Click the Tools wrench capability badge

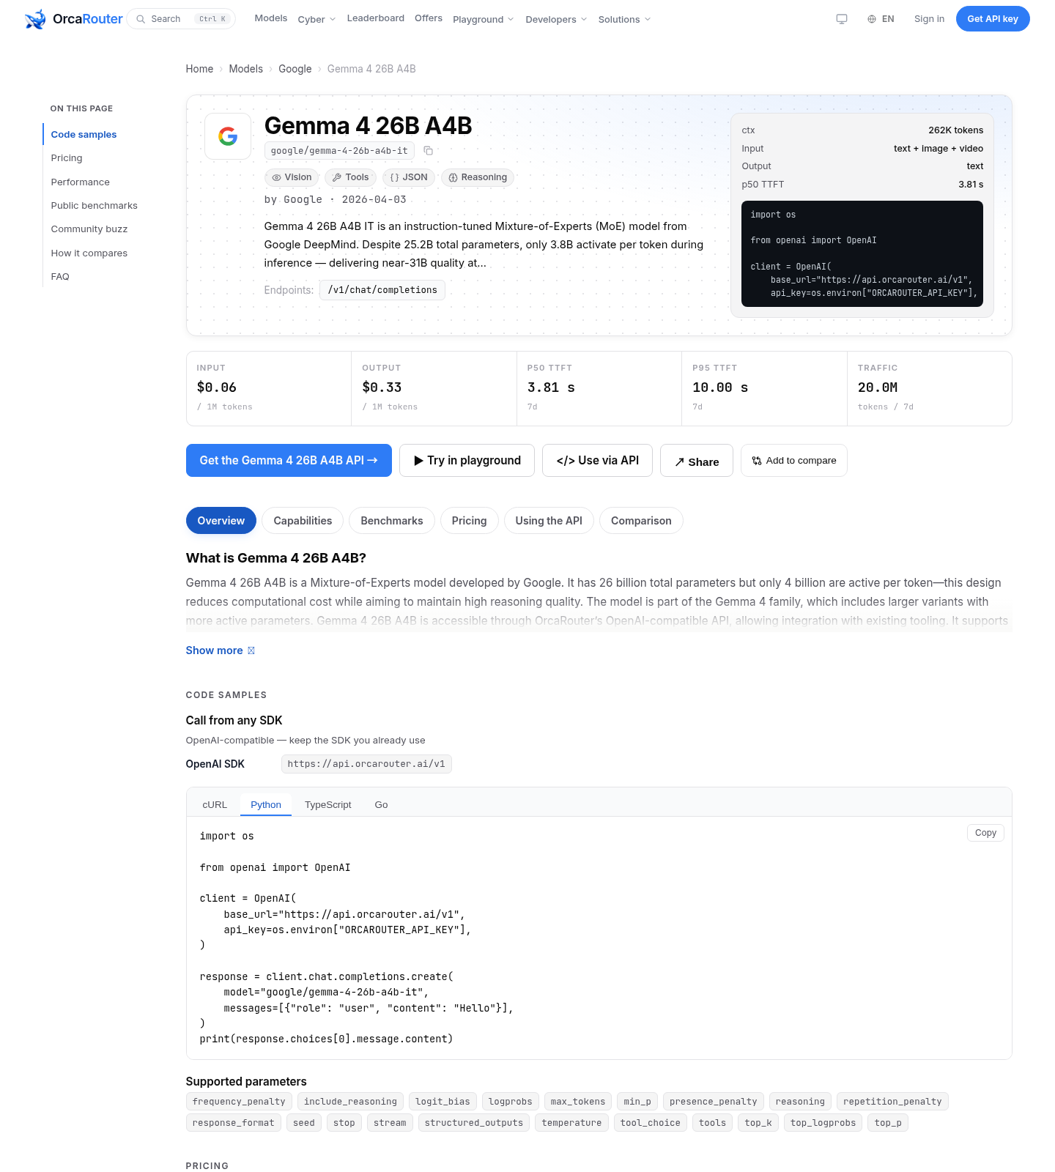point(350,177)
